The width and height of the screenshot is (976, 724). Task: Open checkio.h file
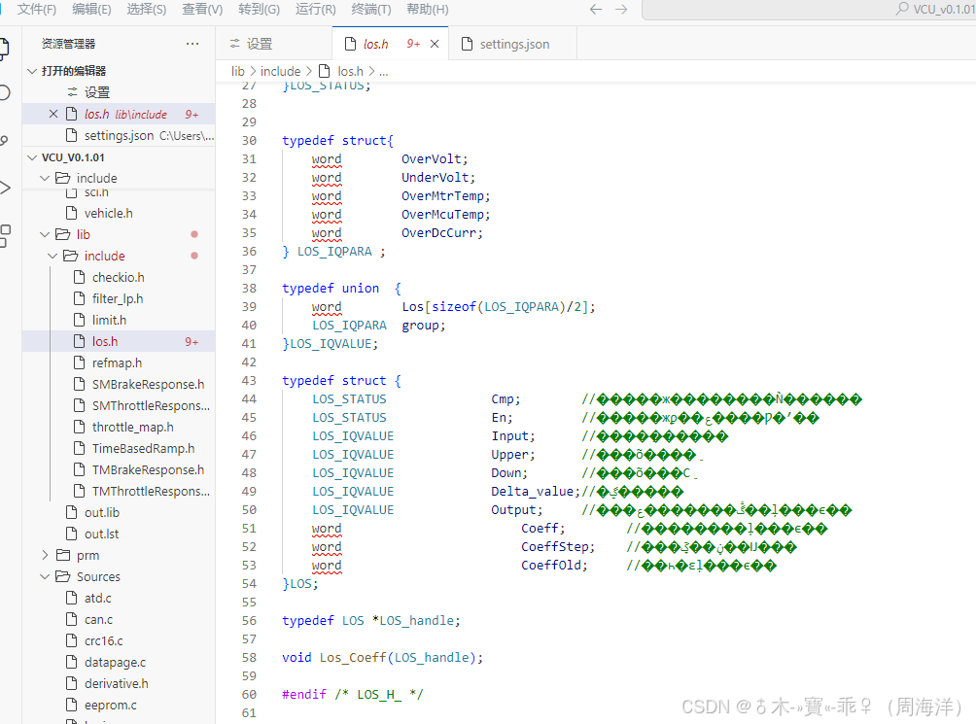pyautogui.click(x=119, y=277)
